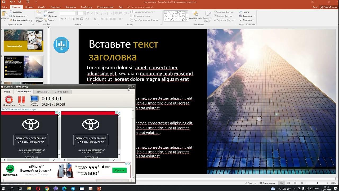Select slide 2 thumbnail in the panel
Image resolution: width=339 pixels, height=191 pixels.
tap(23, 67)
